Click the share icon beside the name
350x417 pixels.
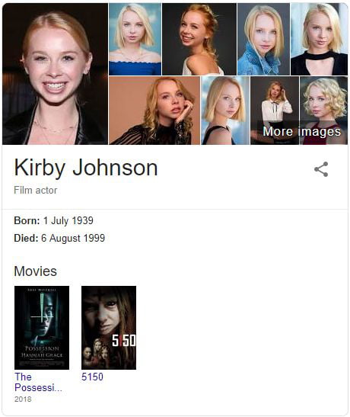321,169
